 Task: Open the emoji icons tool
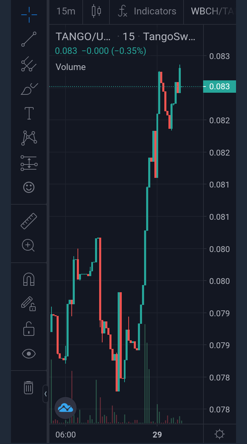point(29,187)
